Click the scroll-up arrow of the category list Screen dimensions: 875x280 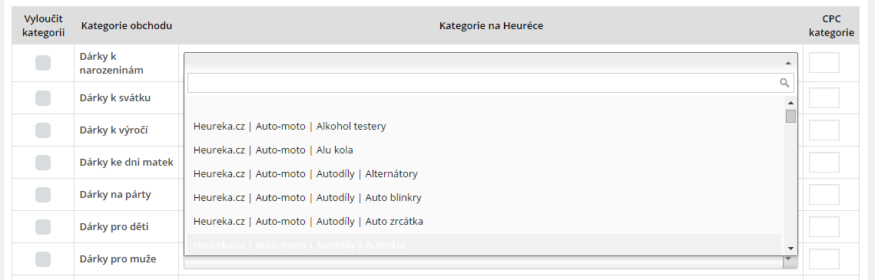pos(790,103)
